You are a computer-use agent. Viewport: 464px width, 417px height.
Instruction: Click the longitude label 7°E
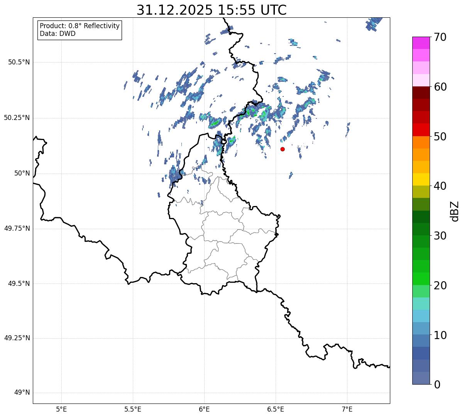[347, 409]
